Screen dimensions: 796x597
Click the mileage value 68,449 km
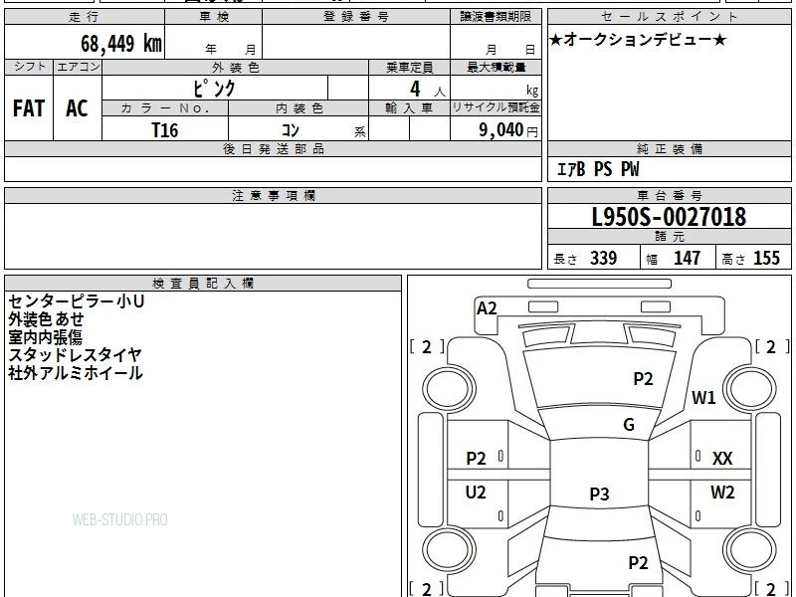[x=121, y=43]
